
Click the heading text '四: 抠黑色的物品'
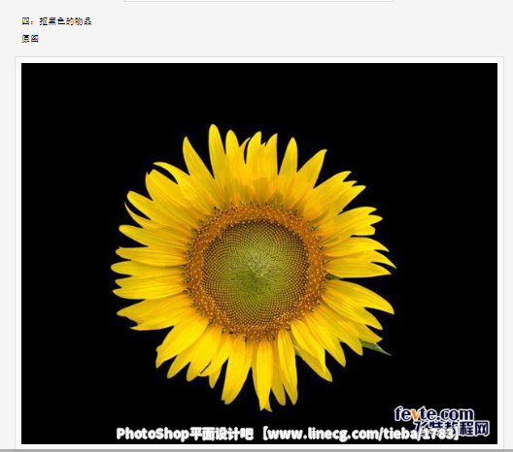point(56,21)
